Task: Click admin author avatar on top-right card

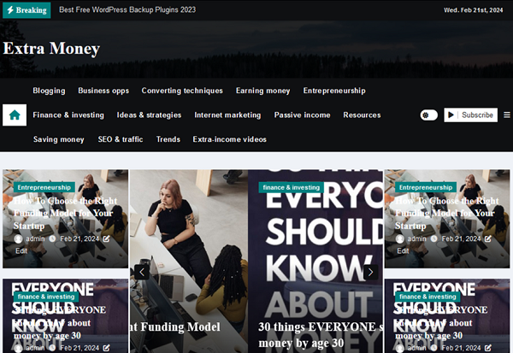Action: pos(400,239)
